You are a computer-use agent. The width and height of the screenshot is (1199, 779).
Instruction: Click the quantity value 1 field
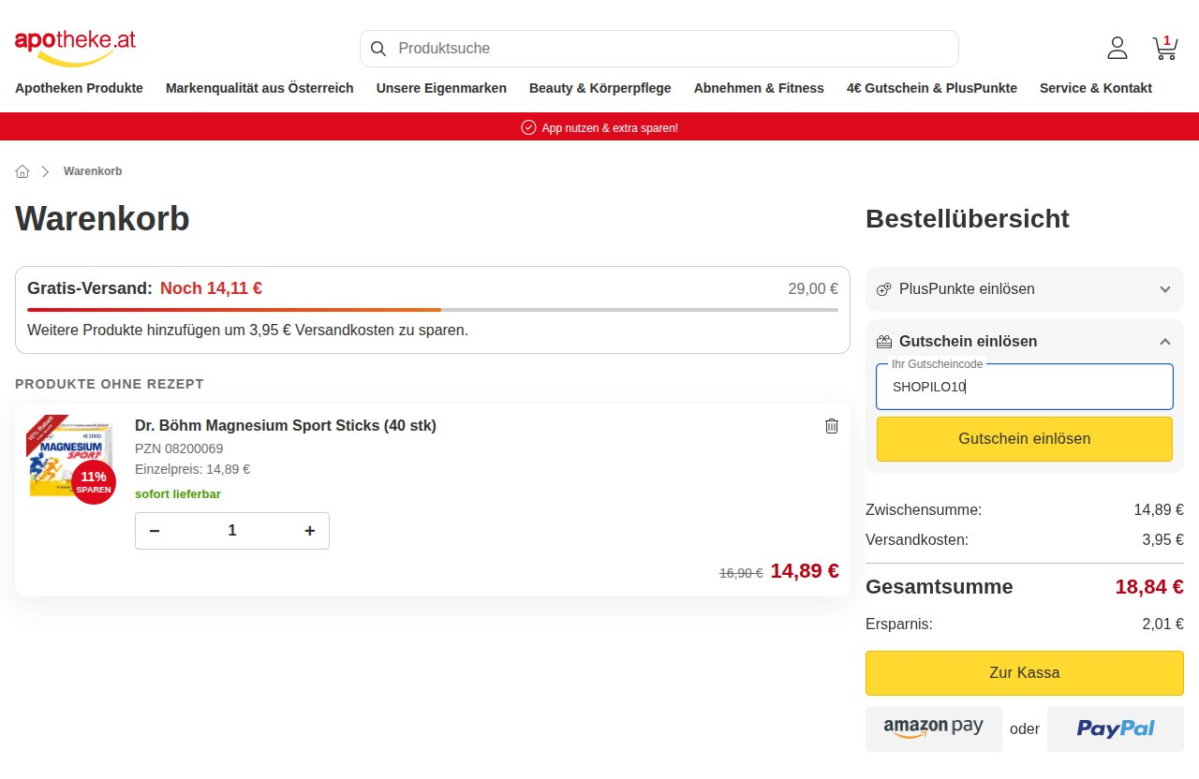[x=232, y=531]
